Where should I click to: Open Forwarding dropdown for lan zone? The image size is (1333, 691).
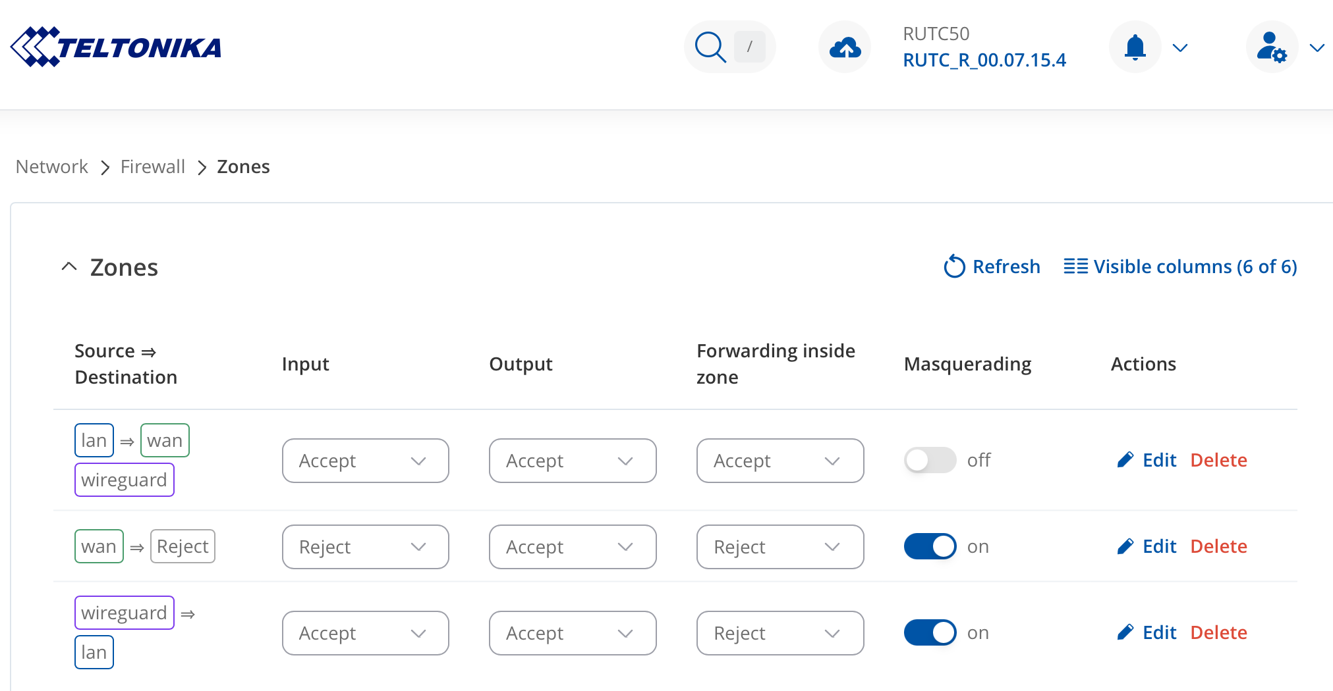point(780,461)
